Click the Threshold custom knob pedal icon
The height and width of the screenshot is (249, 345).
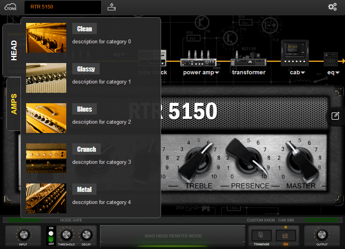261,235
